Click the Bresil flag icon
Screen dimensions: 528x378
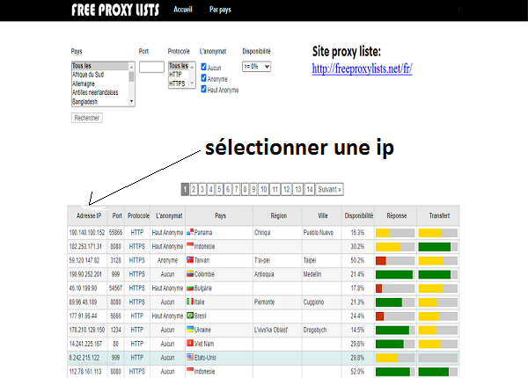pyautogui.click(x=190, y=315)
